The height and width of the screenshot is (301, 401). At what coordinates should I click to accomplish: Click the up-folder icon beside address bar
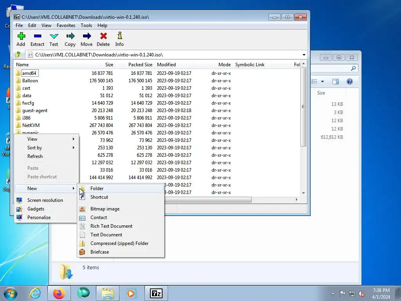tap(18, 54)
